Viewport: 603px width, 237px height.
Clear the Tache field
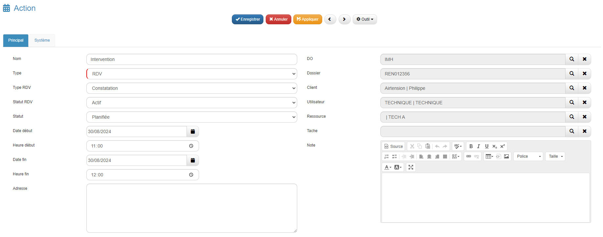(x=585, y=131)
